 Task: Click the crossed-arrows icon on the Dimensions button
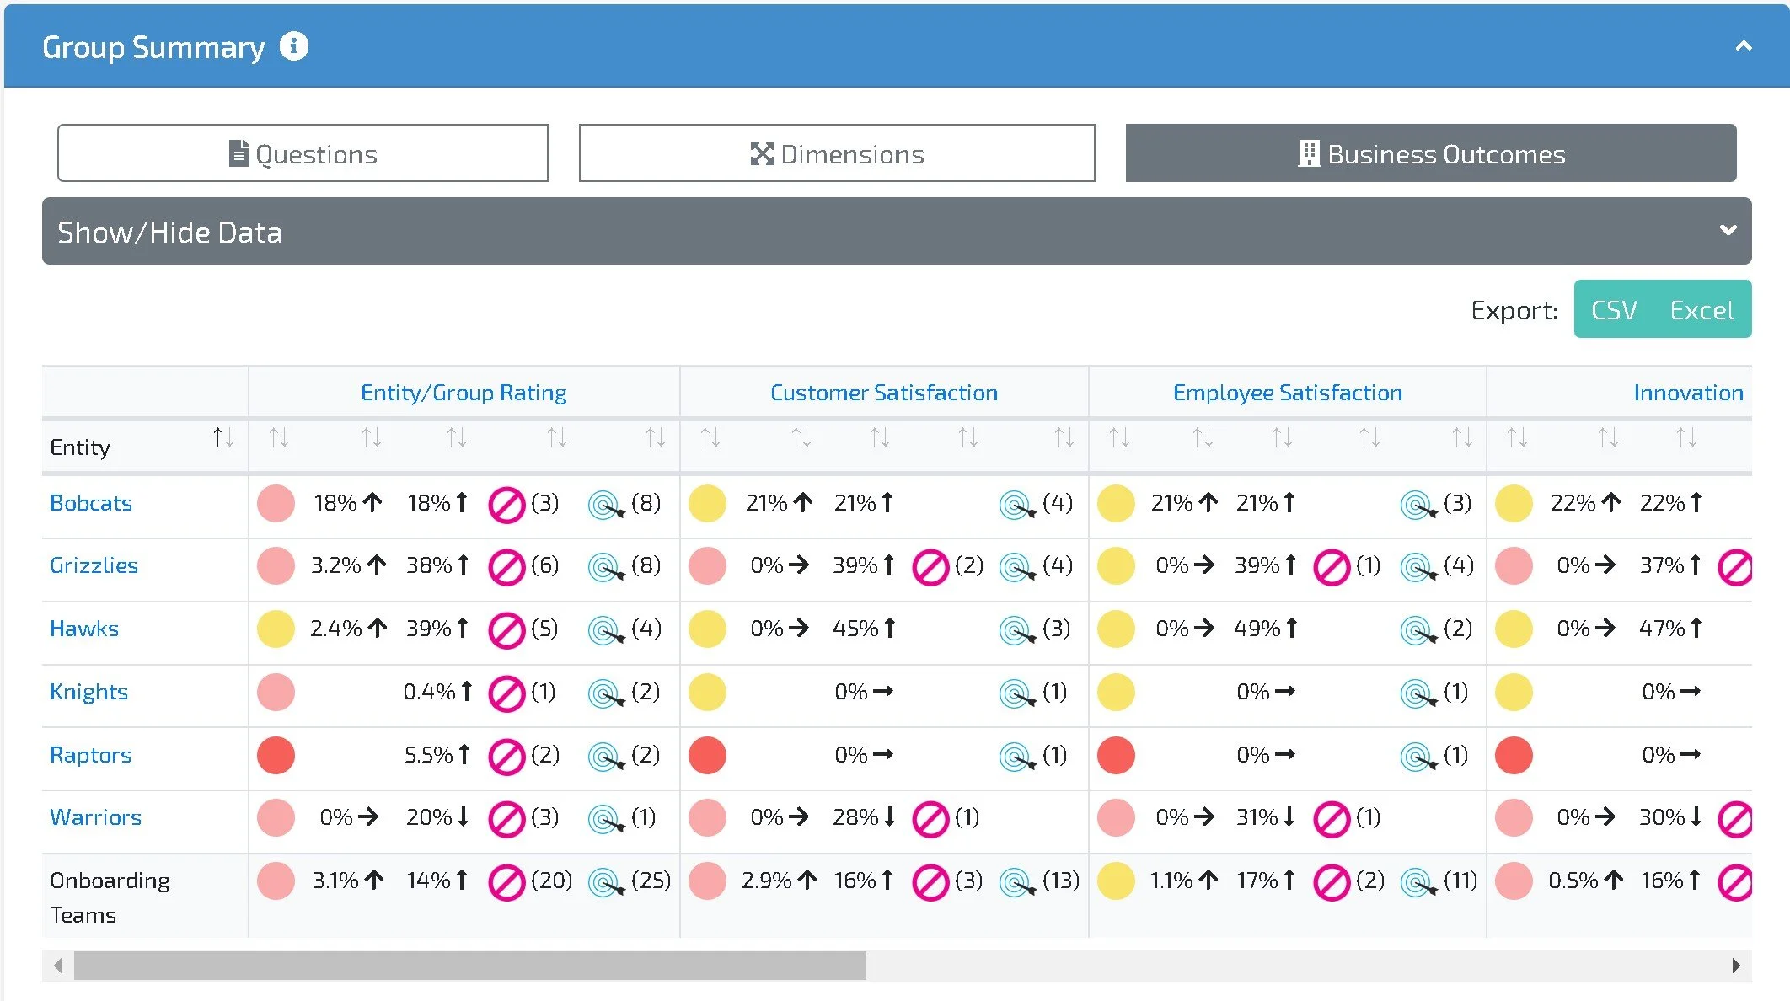pyautogui.click(x=762, y=153)
